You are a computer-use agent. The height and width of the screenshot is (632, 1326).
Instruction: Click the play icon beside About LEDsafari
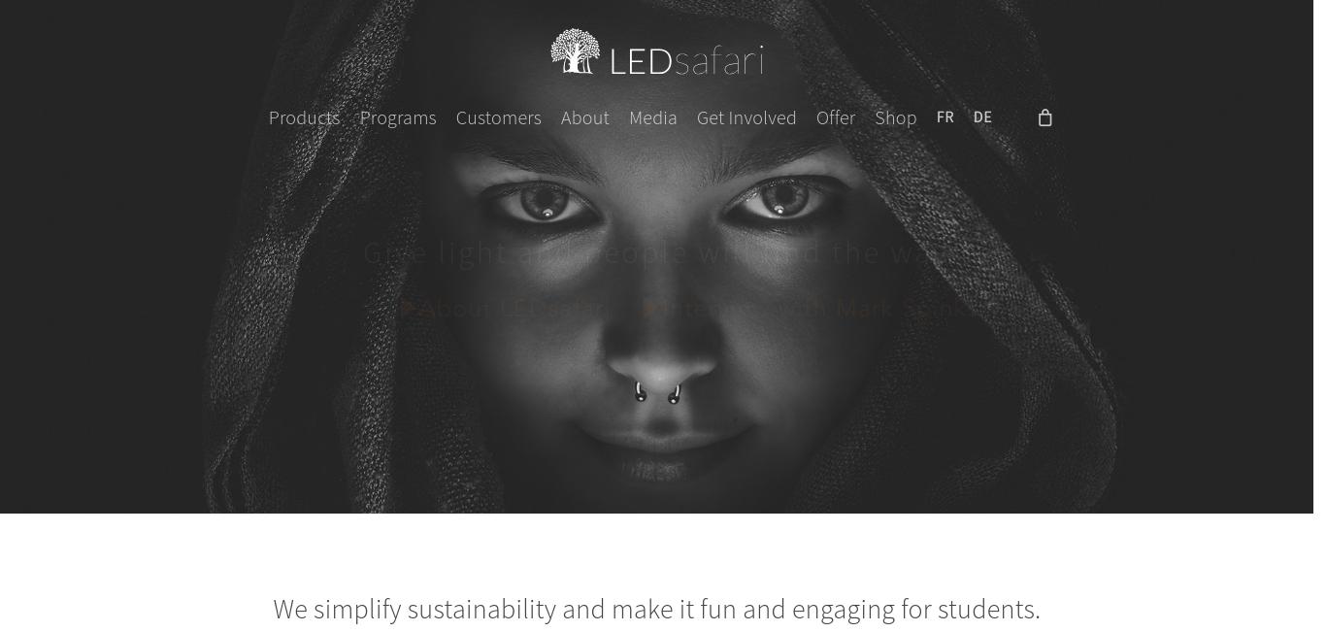click(x=408, y=308)
